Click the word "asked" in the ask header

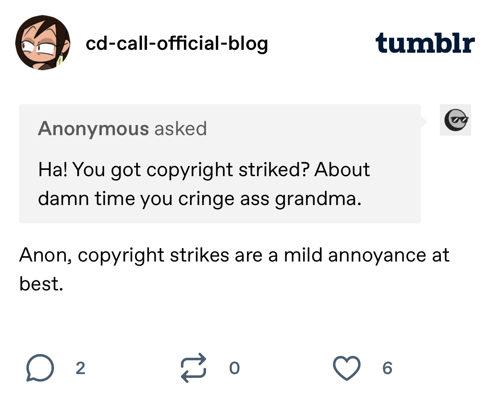tap(181, 129)
